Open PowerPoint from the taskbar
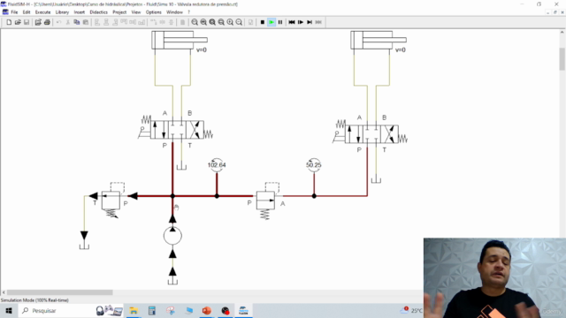 [206, 310]
